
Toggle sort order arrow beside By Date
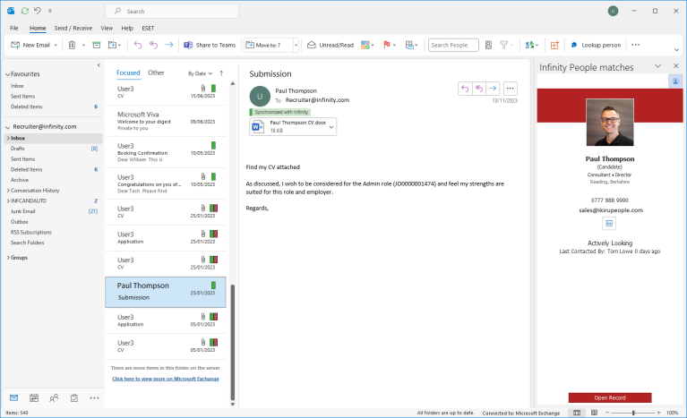tap(221, 73)
